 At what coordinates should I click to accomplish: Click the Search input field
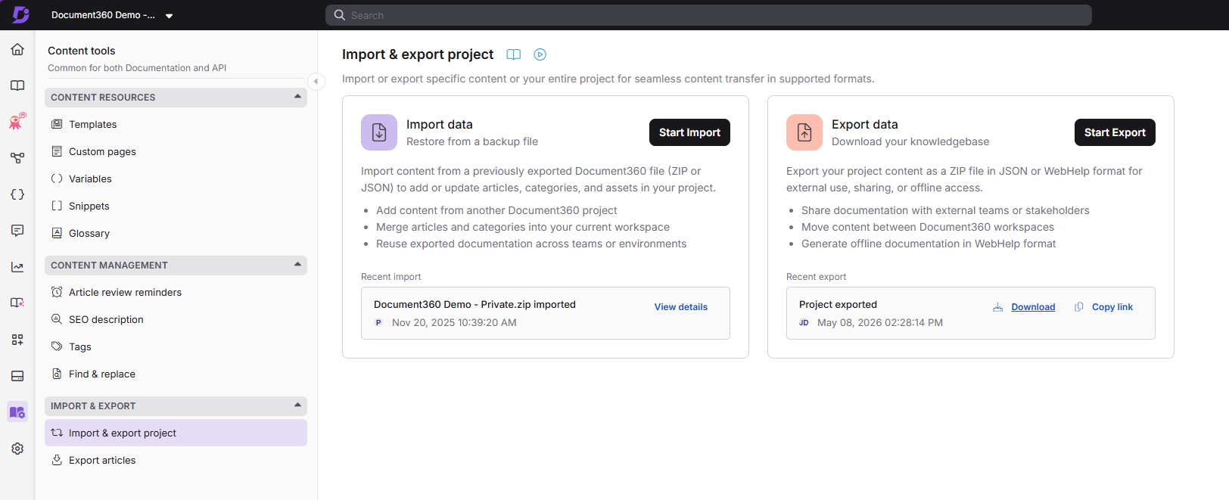(708, 15)
